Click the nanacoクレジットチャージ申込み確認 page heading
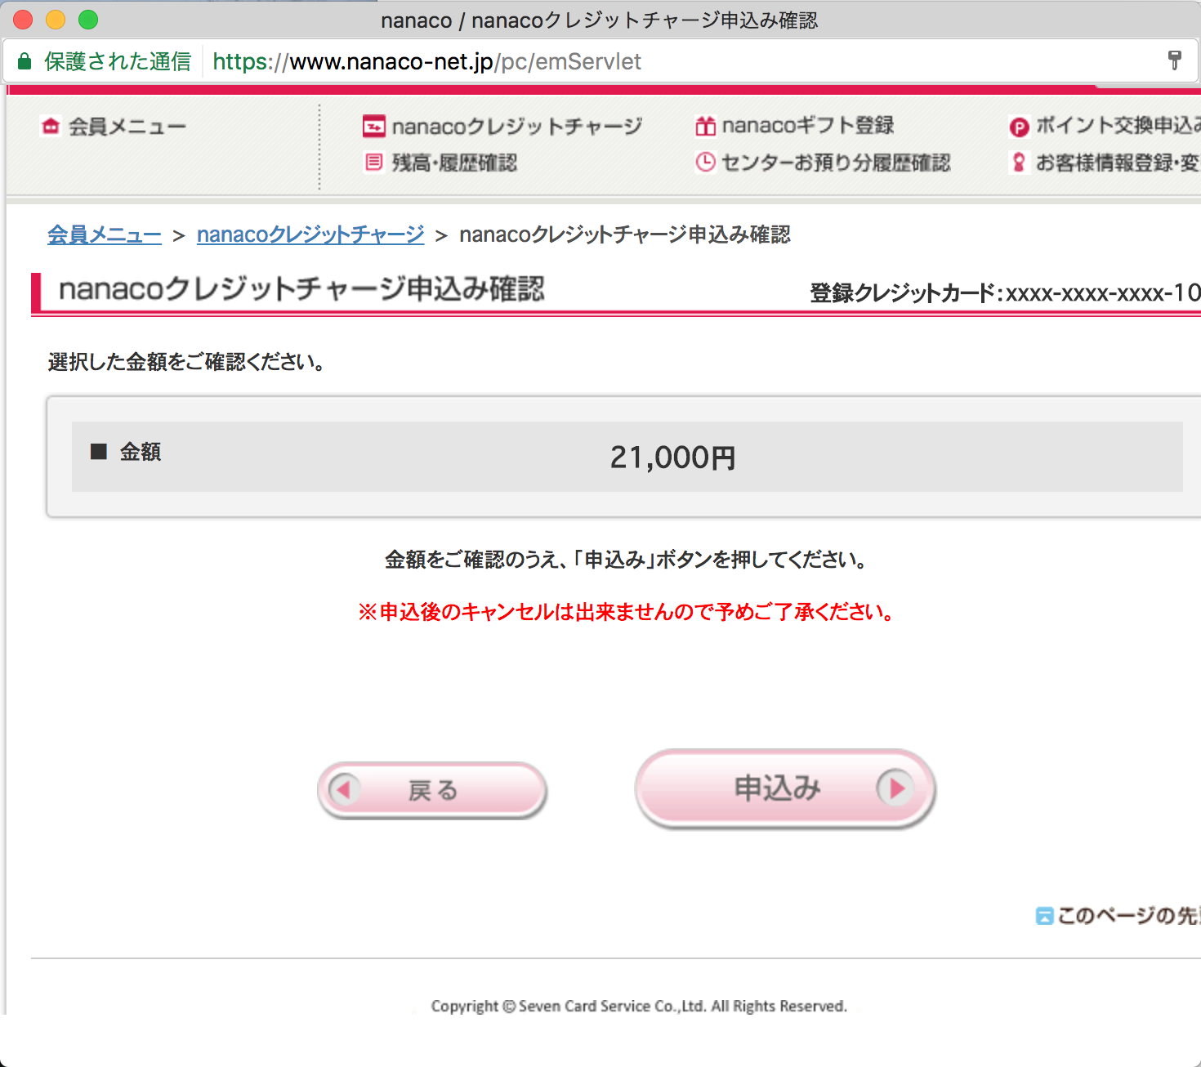1201x1067 pixels. click(x=301, y=288)
